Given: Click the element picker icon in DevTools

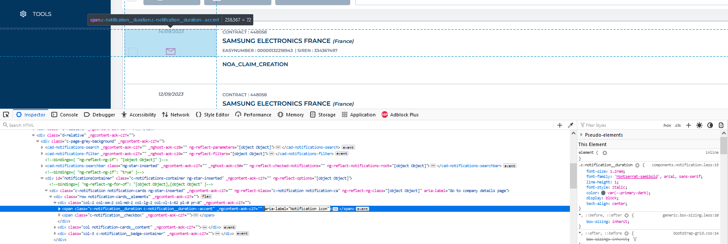Looking at the screenshot, I should 6,115.
